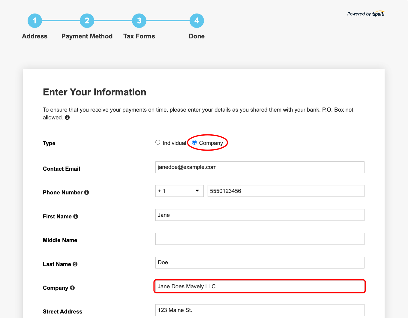Select the Individual radio button
Viewport: 408px width, 318px height.
(x=158, y=142)
